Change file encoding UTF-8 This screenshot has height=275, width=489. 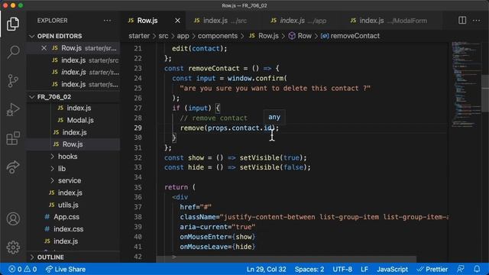coord(342,269)
